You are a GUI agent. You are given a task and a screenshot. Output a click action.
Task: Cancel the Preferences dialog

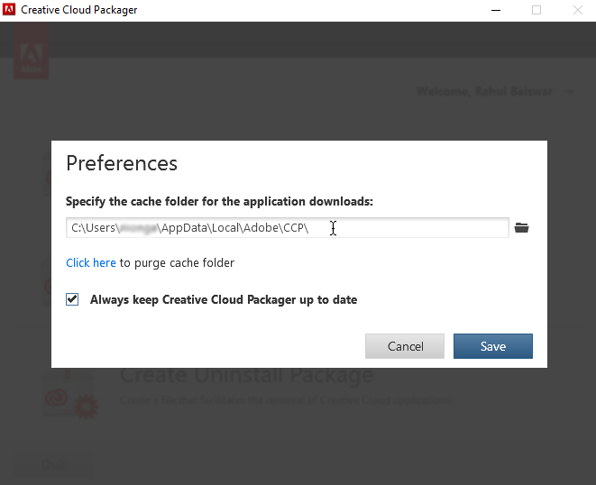[x=405, y=346]
